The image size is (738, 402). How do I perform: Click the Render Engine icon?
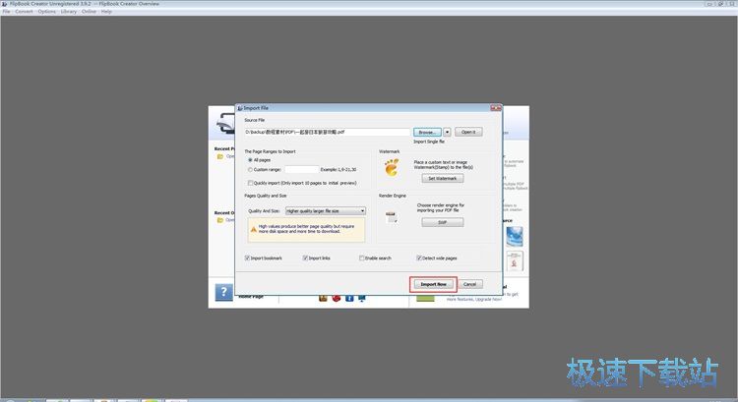392,217
